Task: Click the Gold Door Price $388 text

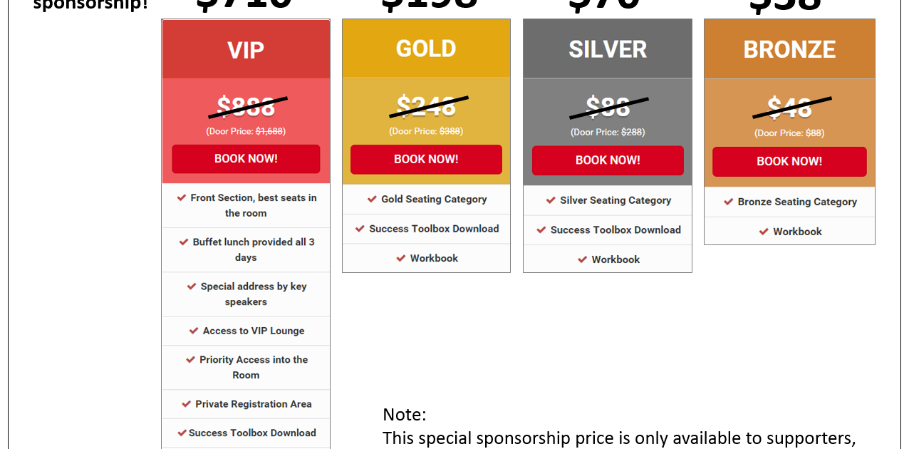Action: [x=450, y=131]
